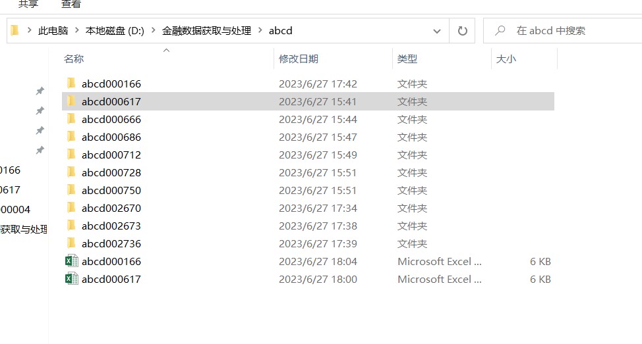
Task: Sort by 修改日期 column header
Action: [x=299, y=59]
